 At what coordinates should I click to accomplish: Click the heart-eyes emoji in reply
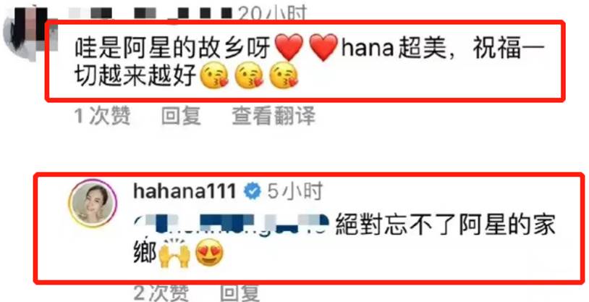(210, 254)
